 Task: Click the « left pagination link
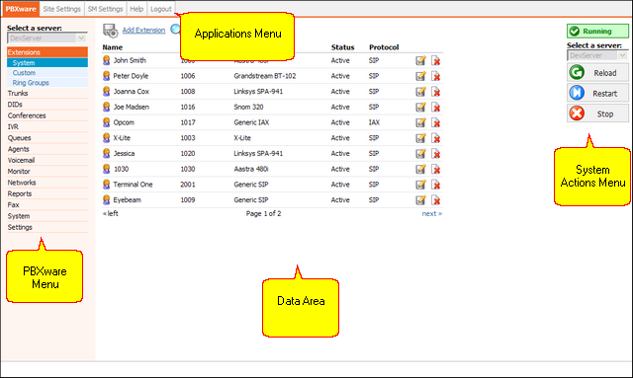111,213
